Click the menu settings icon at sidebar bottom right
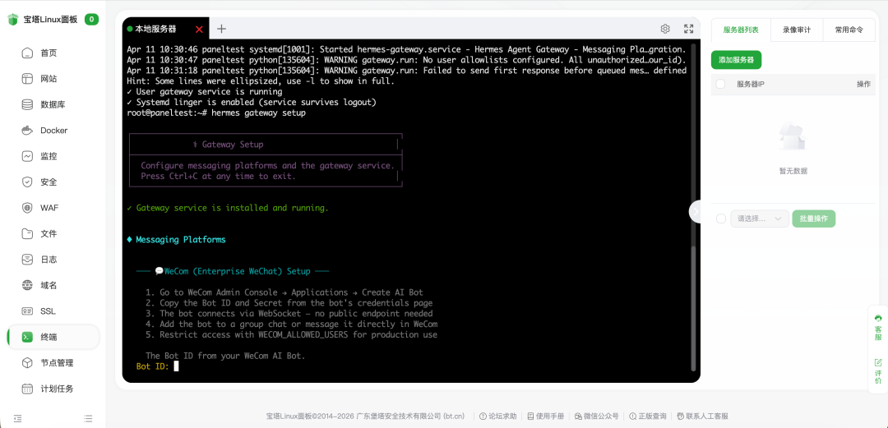This screenshot has width=888, height=428. coord(88,419)
